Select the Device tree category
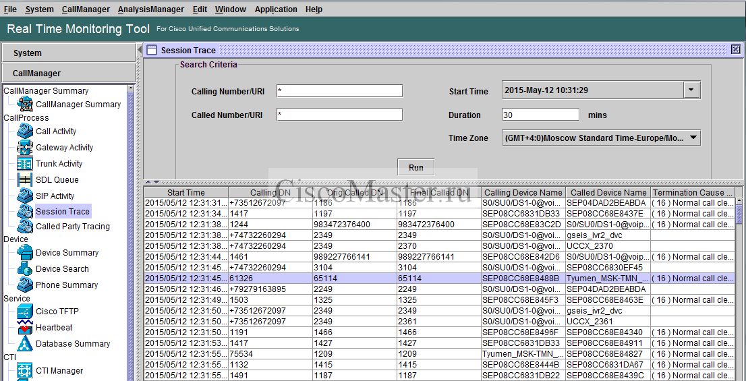This screenshot has height=381, width=746. [16, 239]
